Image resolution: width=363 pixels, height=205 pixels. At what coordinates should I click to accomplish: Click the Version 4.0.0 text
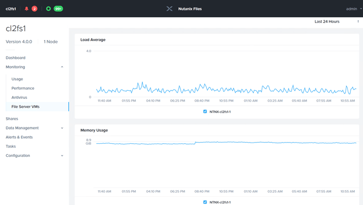(x=19, y=42)
